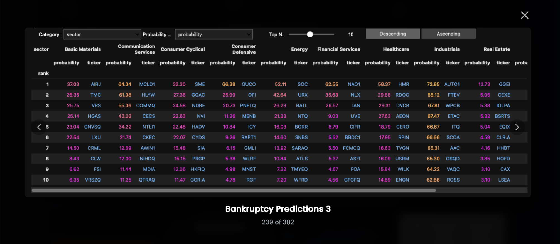Click the Bankruptcy Predictions 3 caption

coord(278,209)
